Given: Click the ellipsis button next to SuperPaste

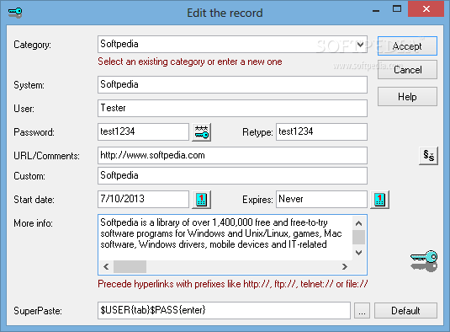Looking at the screenshot, I should point(362,310).
